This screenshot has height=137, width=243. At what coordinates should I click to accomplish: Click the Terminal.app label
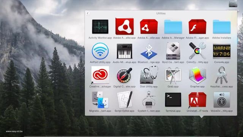click(173, 111)
